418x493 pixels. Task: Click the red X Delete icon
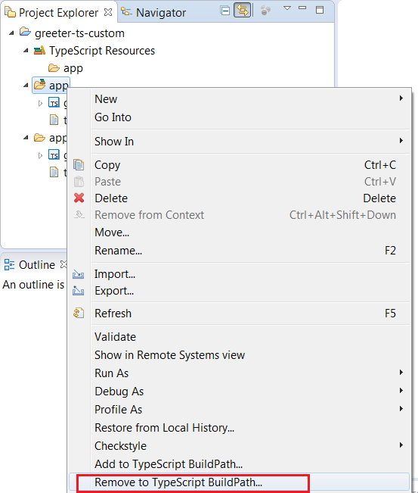79,198
